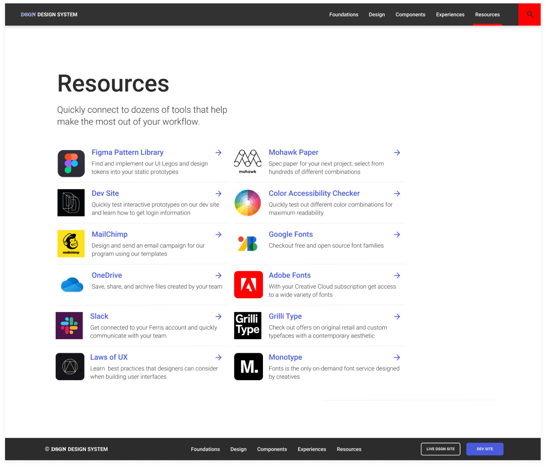The height and width of the screenshot is (467, 546).
Task: Click the arrow next to Grilli Type
Action: coord(397,317)
